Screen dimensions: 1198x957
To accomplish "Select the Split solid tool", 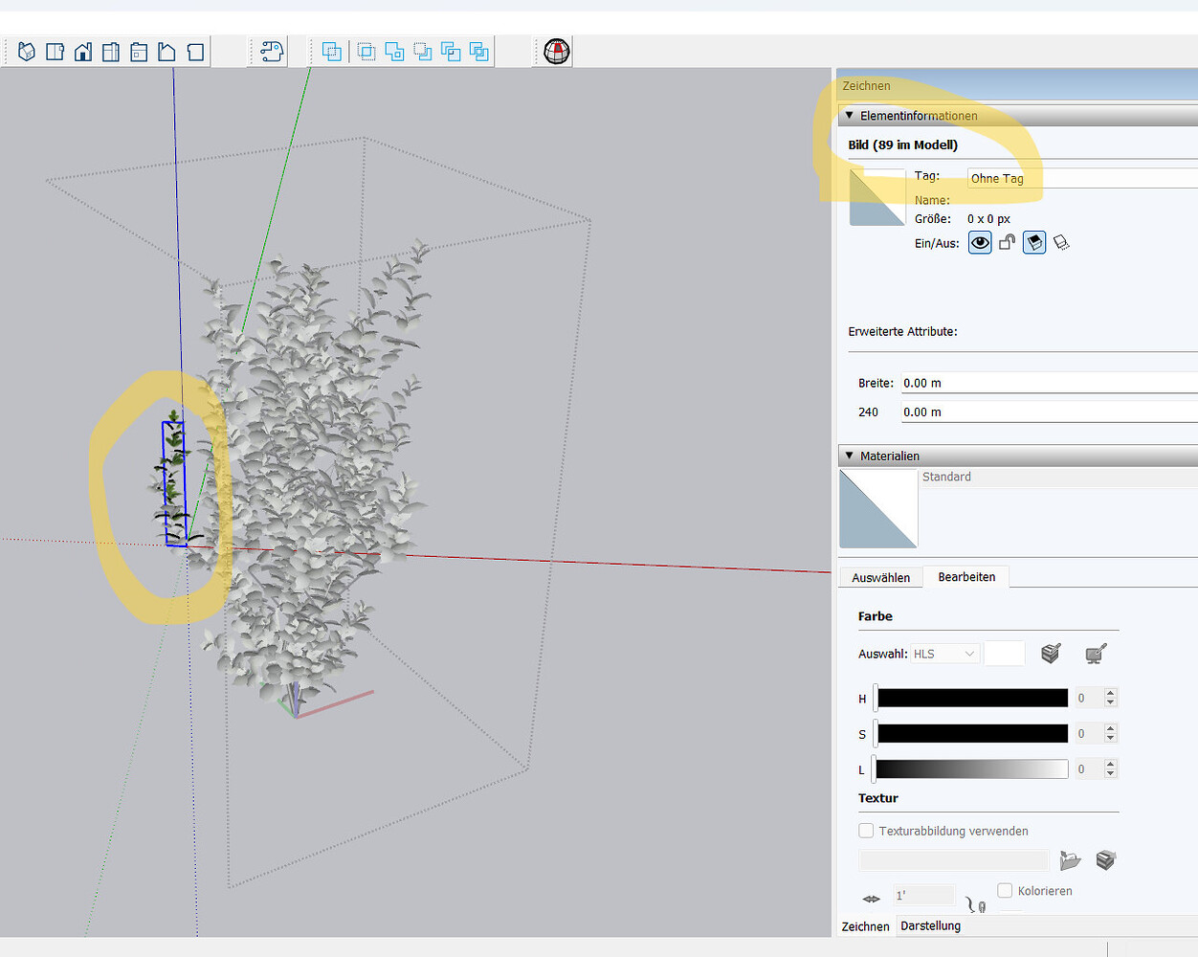I will [479, 52].
